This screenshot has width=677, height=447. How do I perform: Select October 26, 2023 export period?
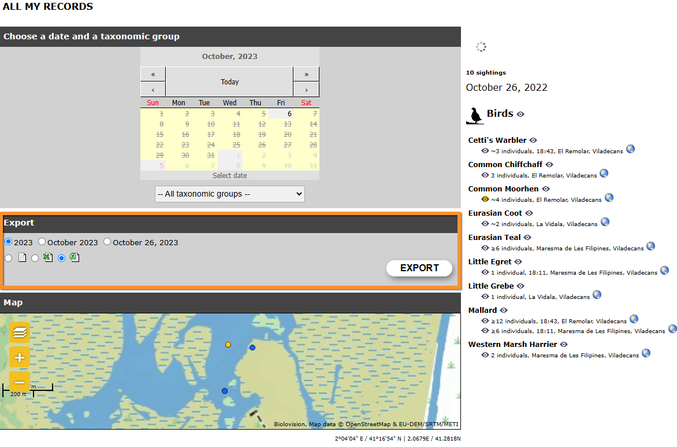pos(107,242)
